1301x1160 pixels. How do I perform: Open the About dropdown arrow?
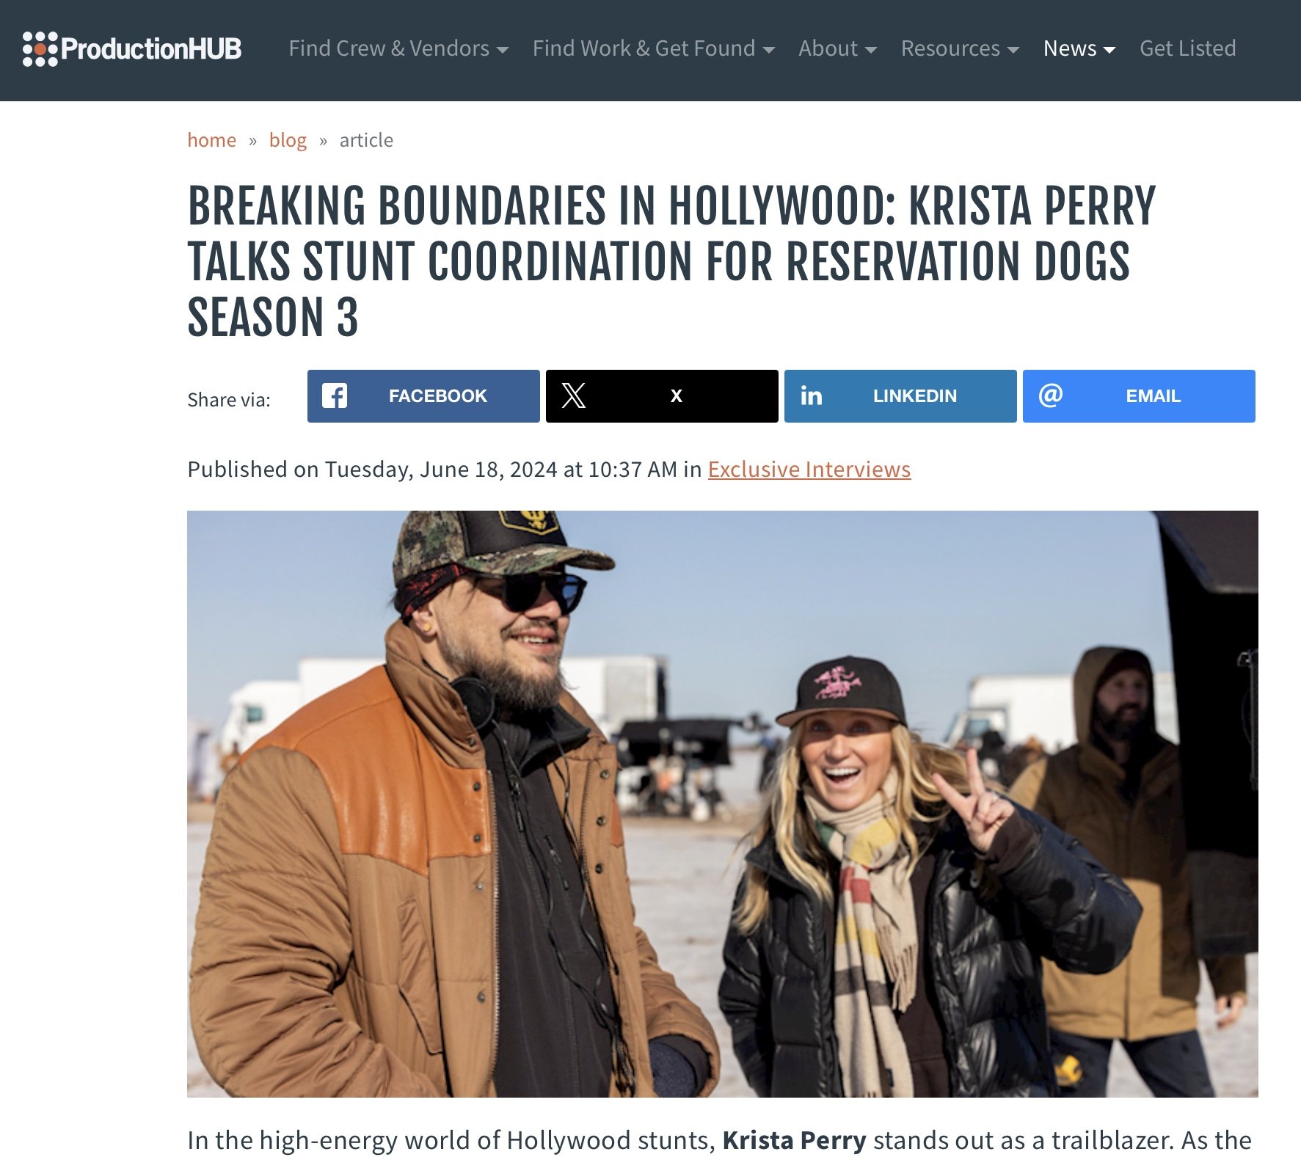(871, 50)
